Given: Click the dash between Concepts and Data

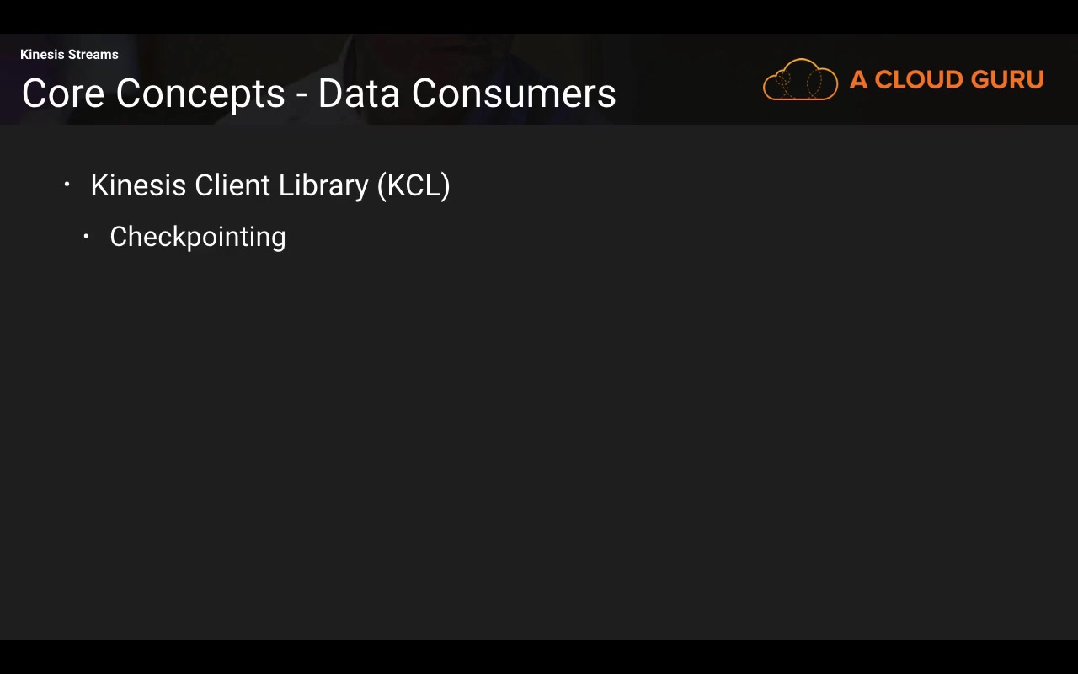Looking at the screenshot, I should point(302,95).
